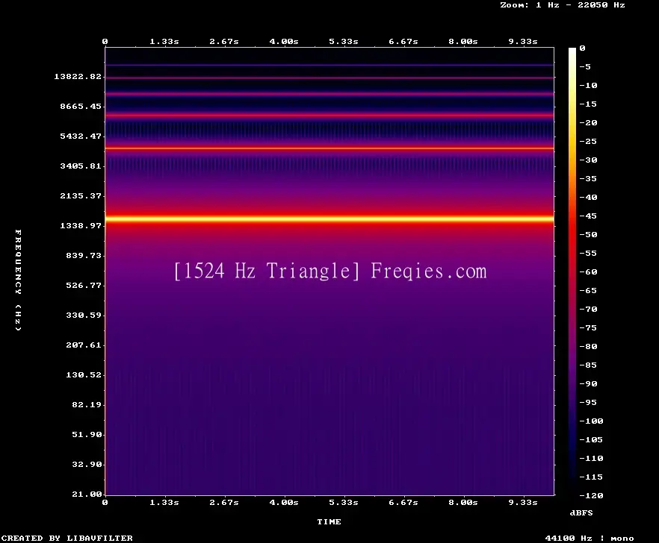Click the vertical 'FREQUENCY (Hz)' axis title

pyautogui.click(x=18, y=280)
